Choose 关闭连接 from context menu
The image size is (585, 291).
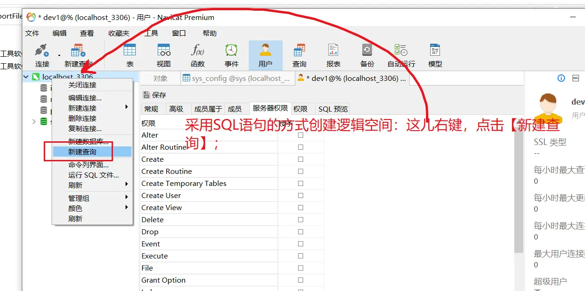click(93, 85)
